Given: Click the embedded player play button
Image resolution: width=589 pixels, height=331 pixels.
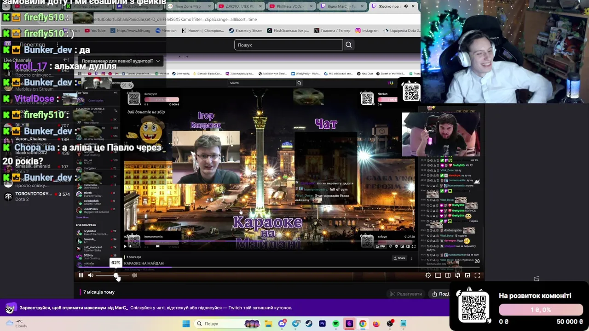Looking at the screenshot, I should click(125, 246).
